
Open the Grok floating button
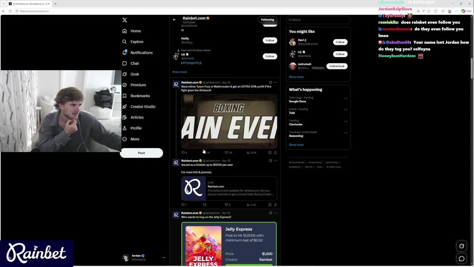coord(461,246)
